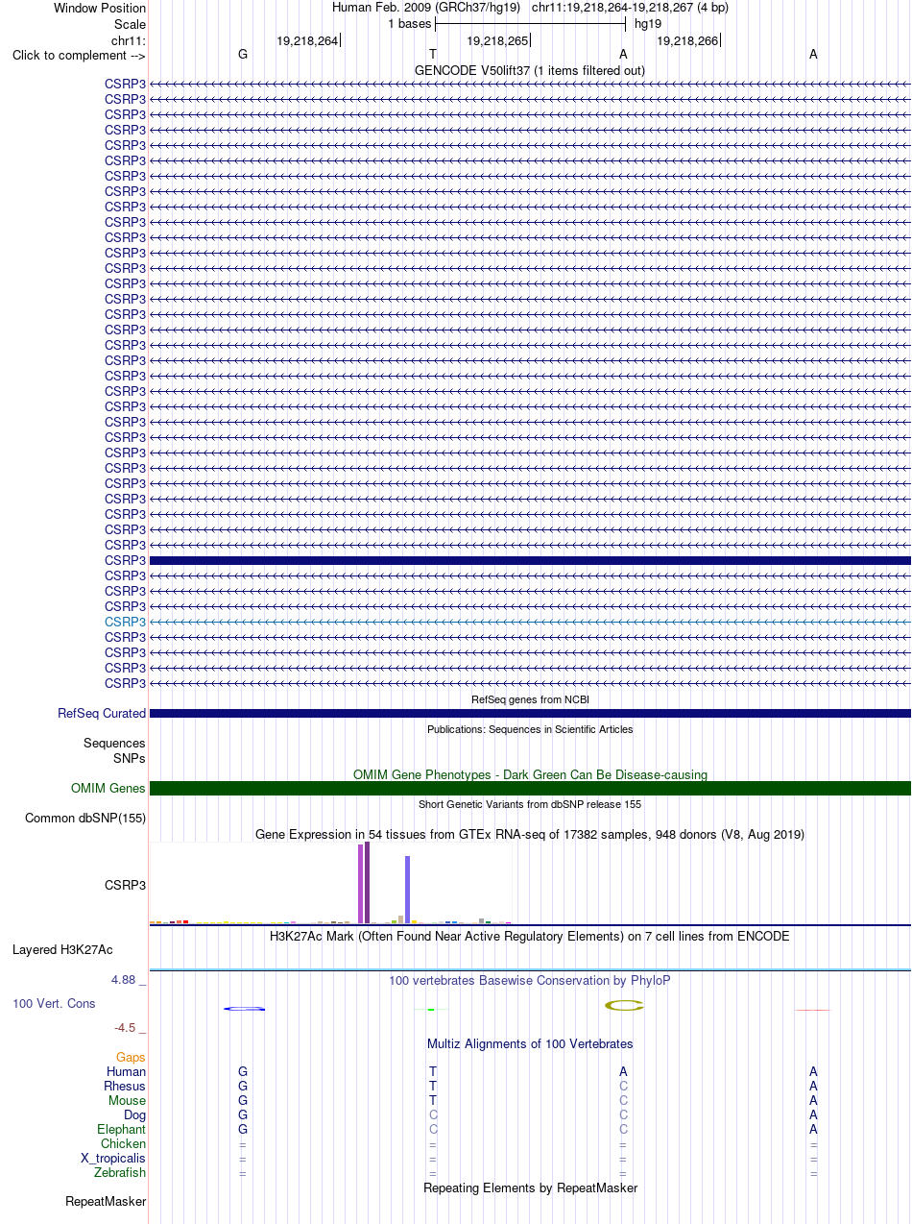This screenshot has height=1224, width=912.
Task: Click the Sequences label of Publications track
Action: click(x=114, y=743)
